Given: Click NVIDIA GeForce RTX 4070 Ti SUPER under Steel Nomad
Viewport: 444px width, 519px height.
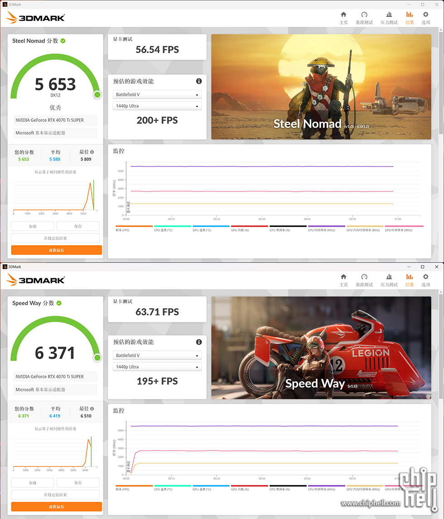Looking at the screenshot, I should tap(55, 120).
